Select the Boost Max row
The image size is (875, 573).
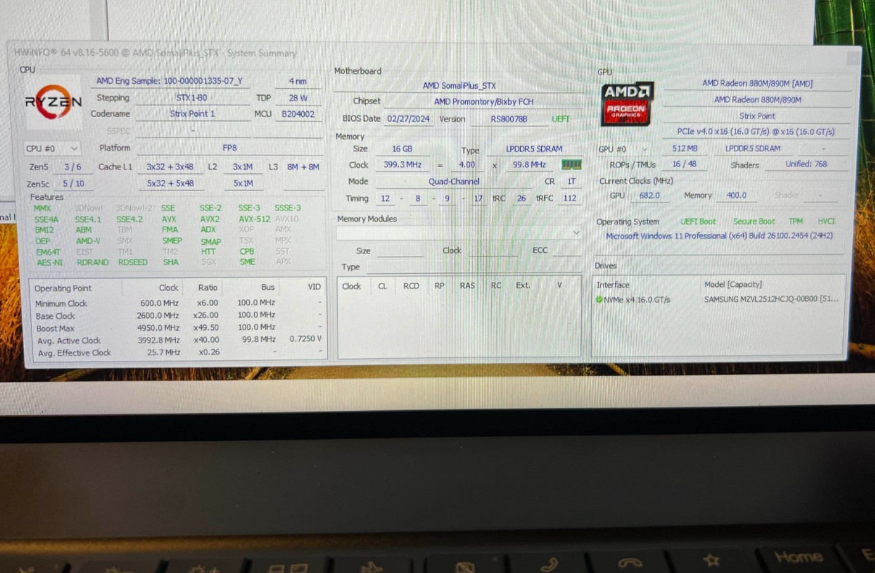tap(178, 328)
